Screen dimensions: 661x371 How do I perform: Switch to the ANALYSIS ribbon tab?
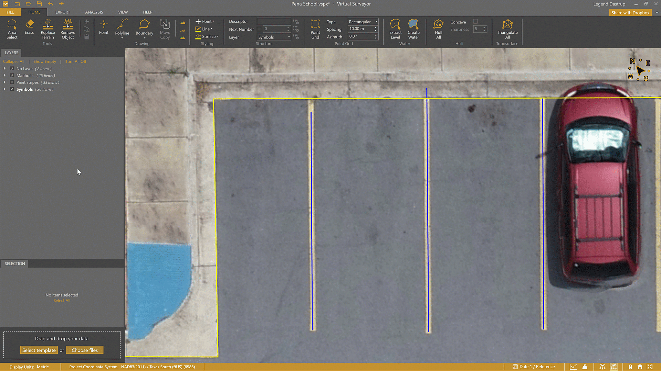click(x=94, y=12)
